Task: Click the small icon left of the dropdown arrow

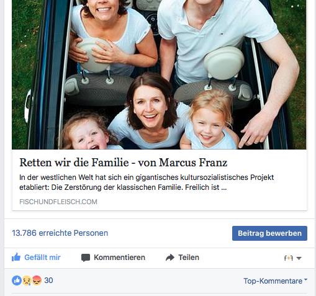Action: (289, 258)
